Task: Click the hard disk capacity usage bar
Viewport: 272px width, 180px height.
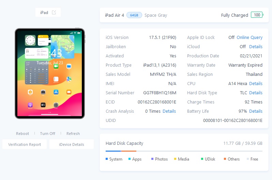Action: pos(184,151)
